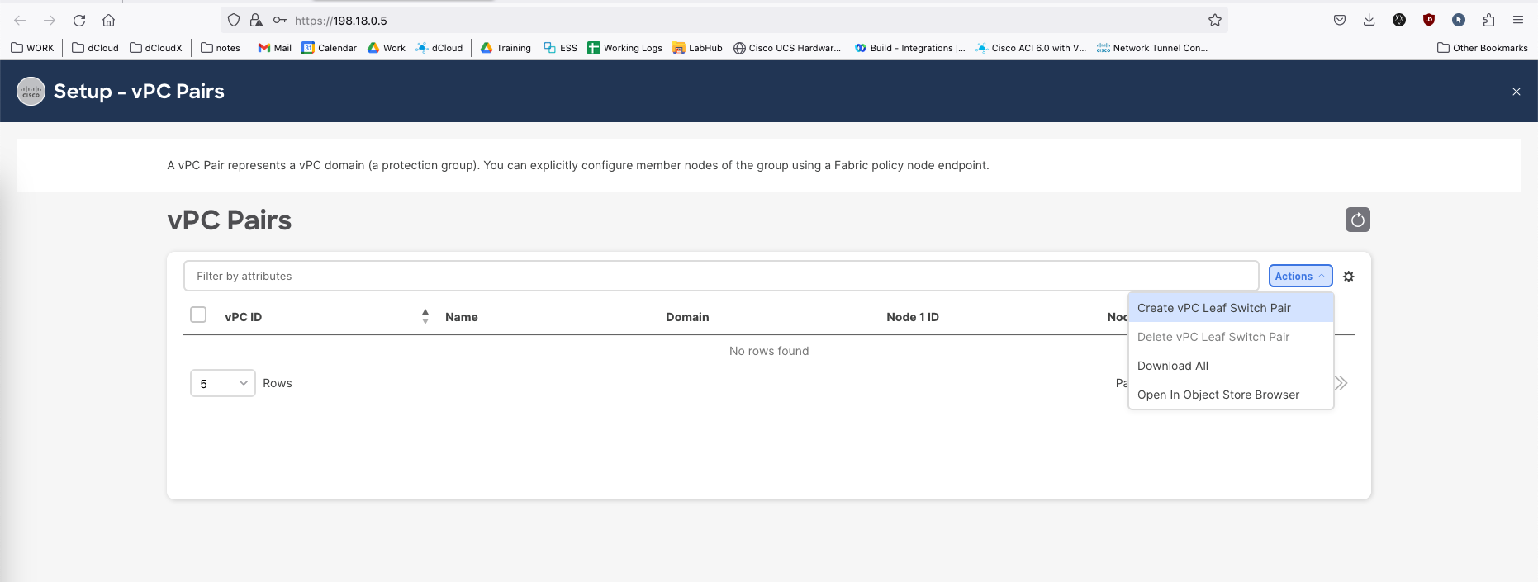Open table settings gear icon
The width and height of the screenshot is (1538, 582).
click(x=1348, y=277)
